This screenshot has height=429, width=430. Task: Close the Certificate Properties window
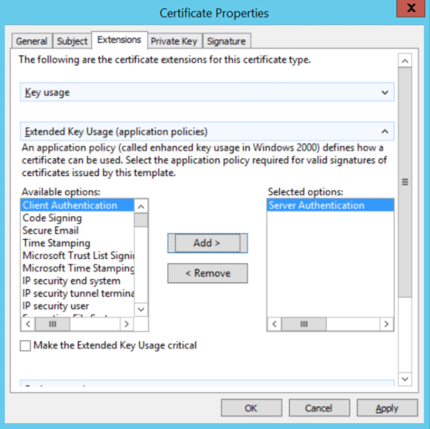tap(411, 8)
